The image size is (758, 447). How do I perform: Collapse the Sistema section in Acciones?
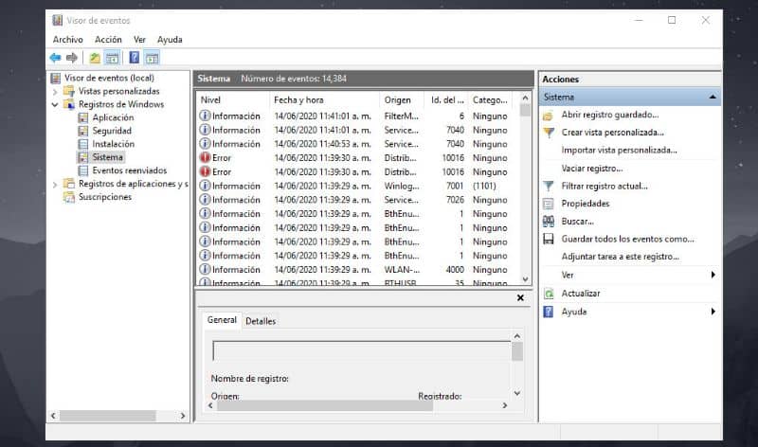(x=713, y=98)
